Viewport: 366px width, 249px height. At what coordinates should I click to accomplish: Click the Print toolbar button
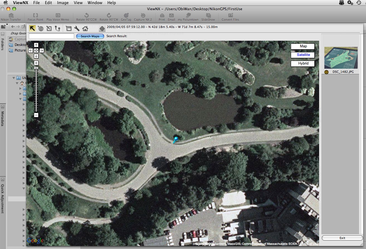pyautogui.click(x=162, y=17)
